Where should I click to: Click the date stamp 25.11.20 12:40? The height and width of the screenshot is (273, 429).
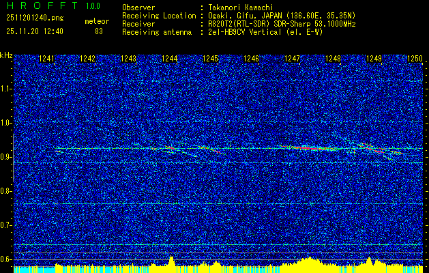coord(35,31)
